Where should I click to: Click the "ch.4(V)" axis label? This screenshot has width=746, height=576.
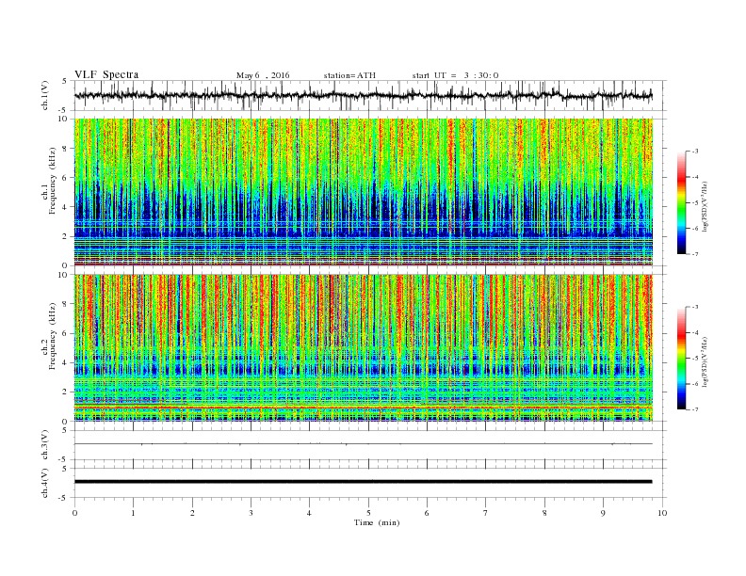click(45, 483)
